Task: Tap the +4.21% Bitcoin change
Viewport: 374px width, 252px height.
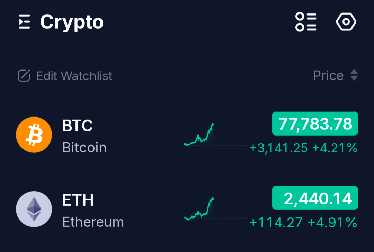Action: coord(335,148)
